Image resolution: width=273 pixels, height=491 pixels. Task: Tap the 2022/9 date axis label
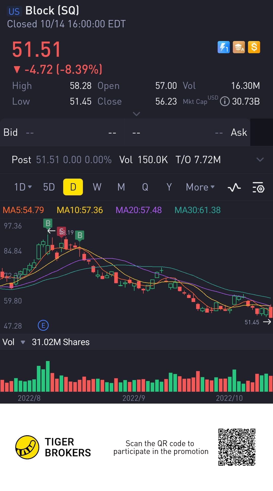click(x=134, y=398)
